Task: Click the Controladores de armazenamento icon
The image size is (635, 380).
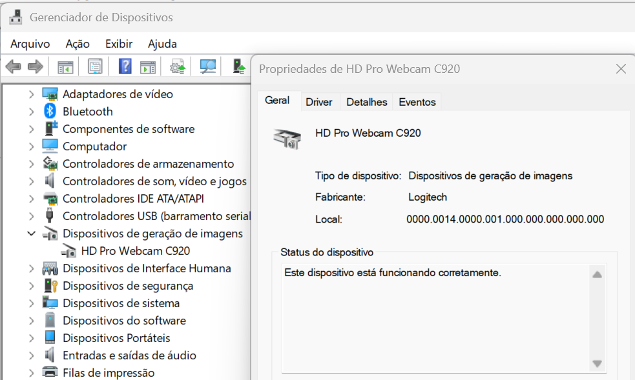Action: coord(50,163)
